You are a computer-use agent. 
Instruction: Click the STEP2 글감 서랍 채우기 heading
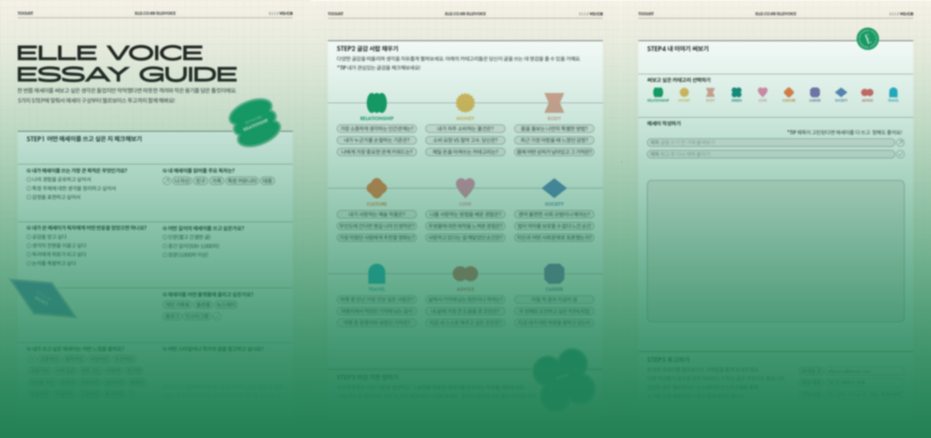(x=367, y=49)
